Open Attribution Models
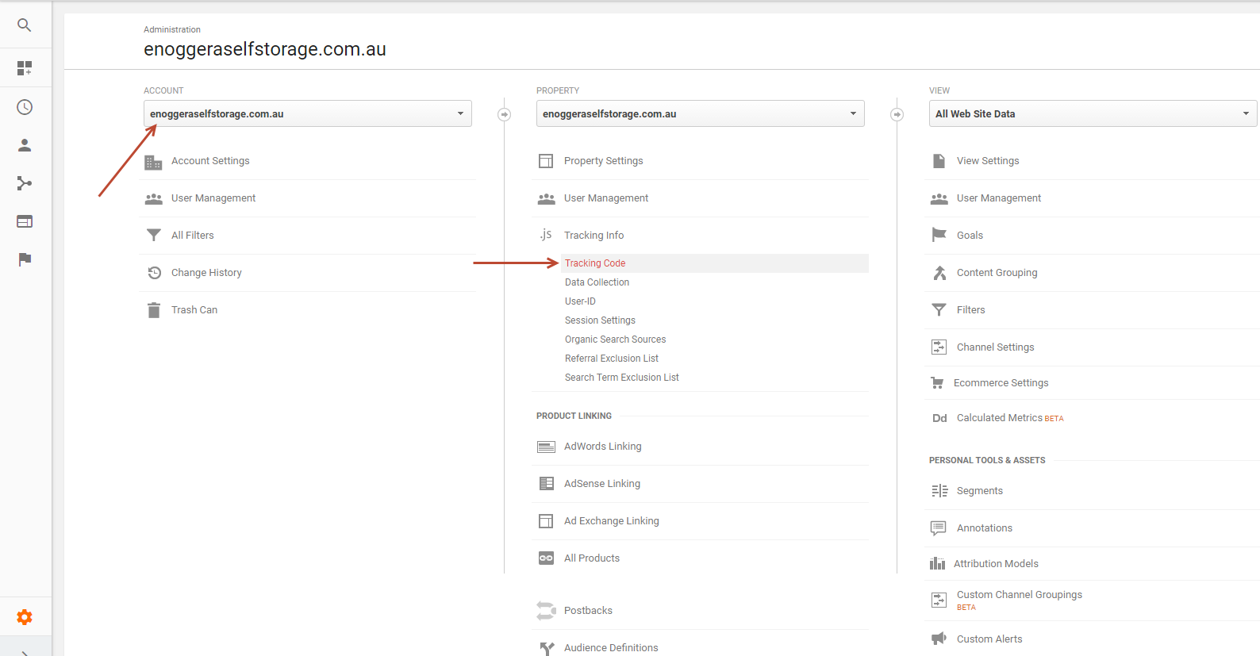The image size is (1260, 656). click(996, 564)
